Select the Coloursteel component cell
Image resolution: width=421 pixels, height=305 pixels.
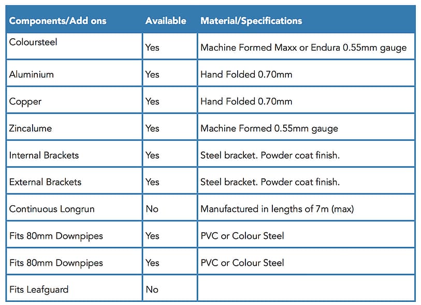click(33, 42)
